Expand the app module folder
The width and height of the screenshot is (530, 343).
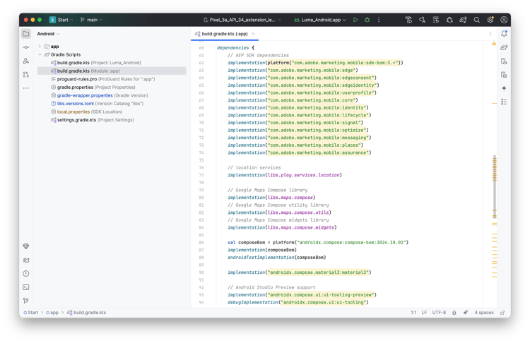tap(40, 47)
